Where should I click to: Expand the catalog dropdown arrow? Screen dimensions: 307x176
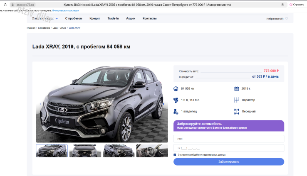pyautogui.click(x=57, y=19)
